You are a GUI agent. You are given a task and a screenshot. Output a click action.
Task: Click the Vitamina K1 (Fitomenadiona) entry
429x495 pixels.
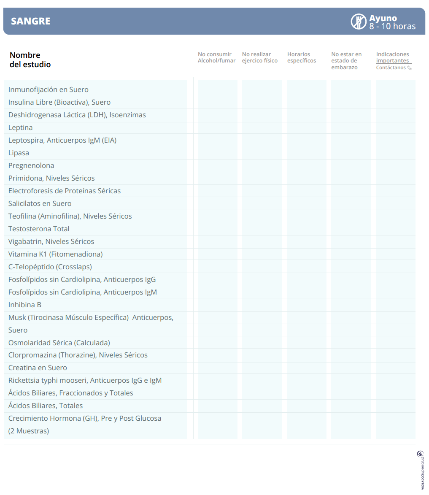click(x=55, y=254)
